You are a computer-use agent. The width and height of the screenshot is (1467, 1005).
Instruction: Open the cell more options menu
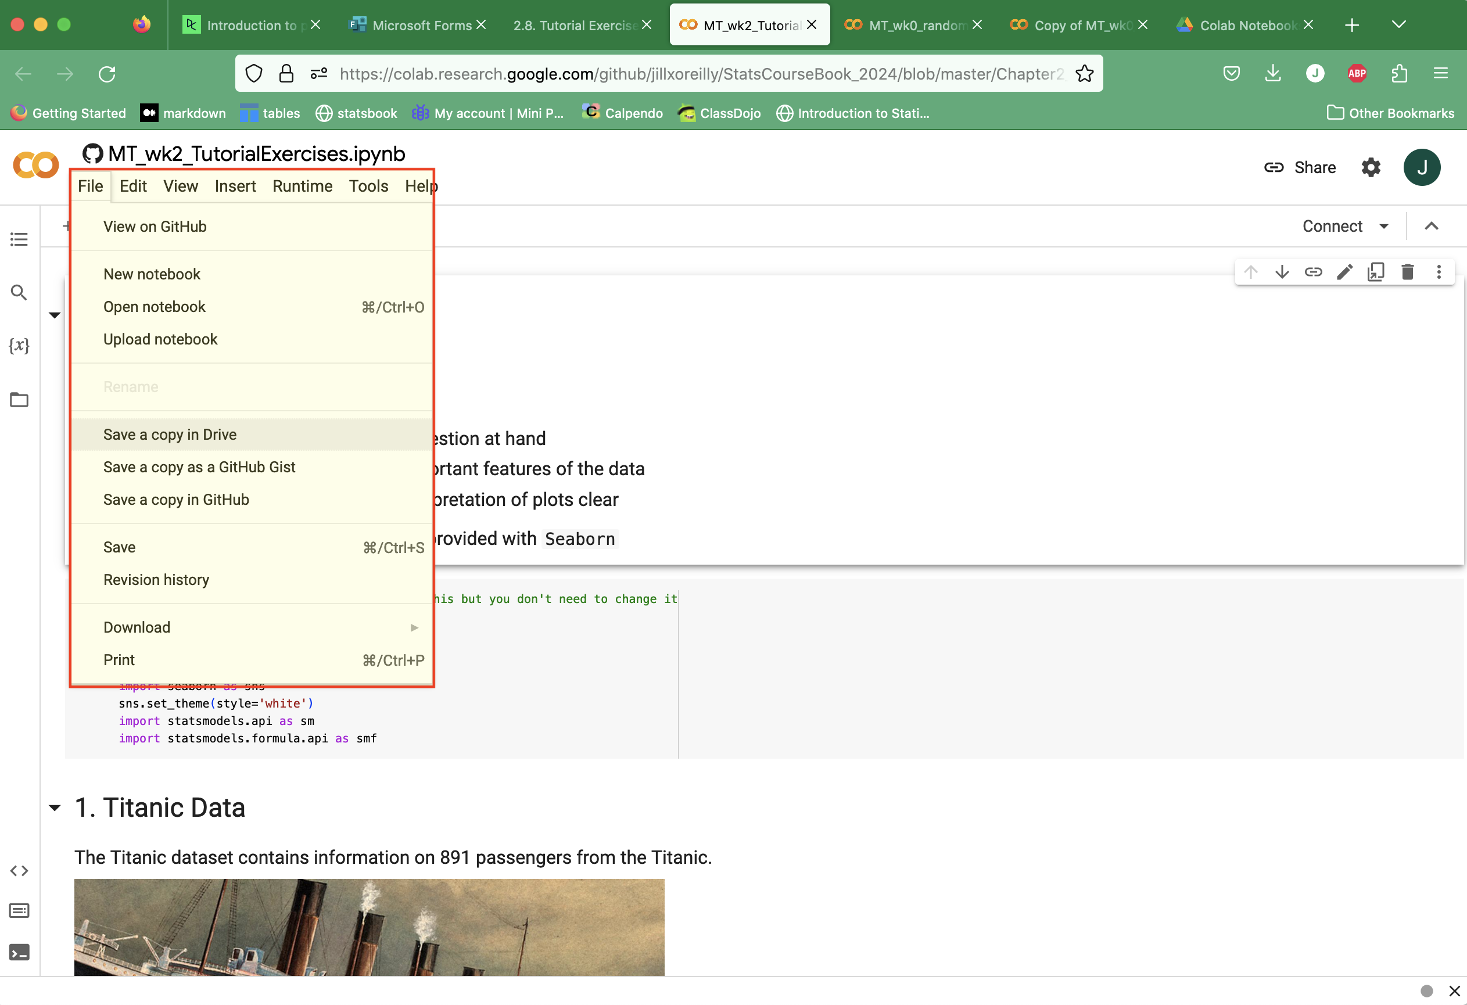point(1439,272)
